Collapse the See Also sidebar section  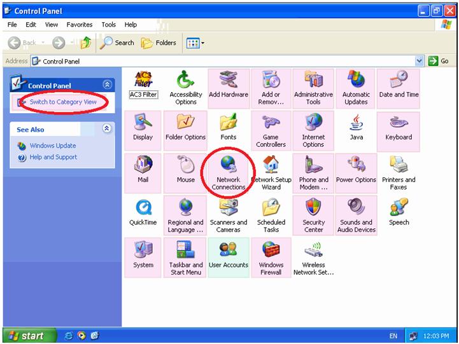click(107, 128)
